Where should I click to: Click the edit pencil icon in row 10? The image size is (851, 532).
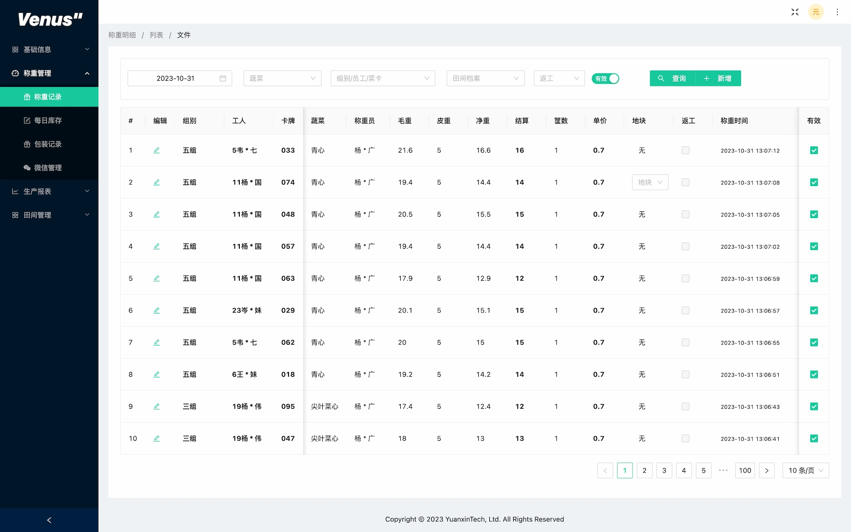point(156,438)
